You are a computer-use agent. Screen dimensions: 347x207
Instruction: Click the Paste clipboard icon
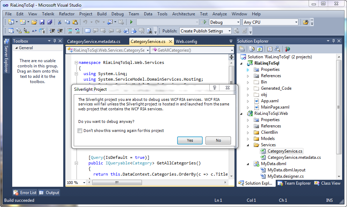[75, 22]
